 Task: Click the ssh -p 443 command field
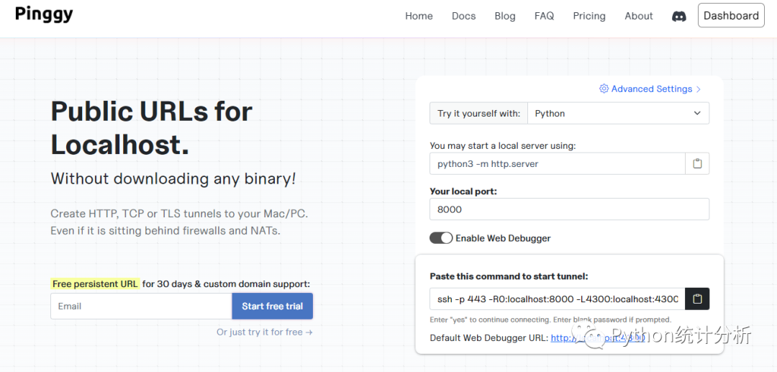pyautogui.click(x=558, y=299)
